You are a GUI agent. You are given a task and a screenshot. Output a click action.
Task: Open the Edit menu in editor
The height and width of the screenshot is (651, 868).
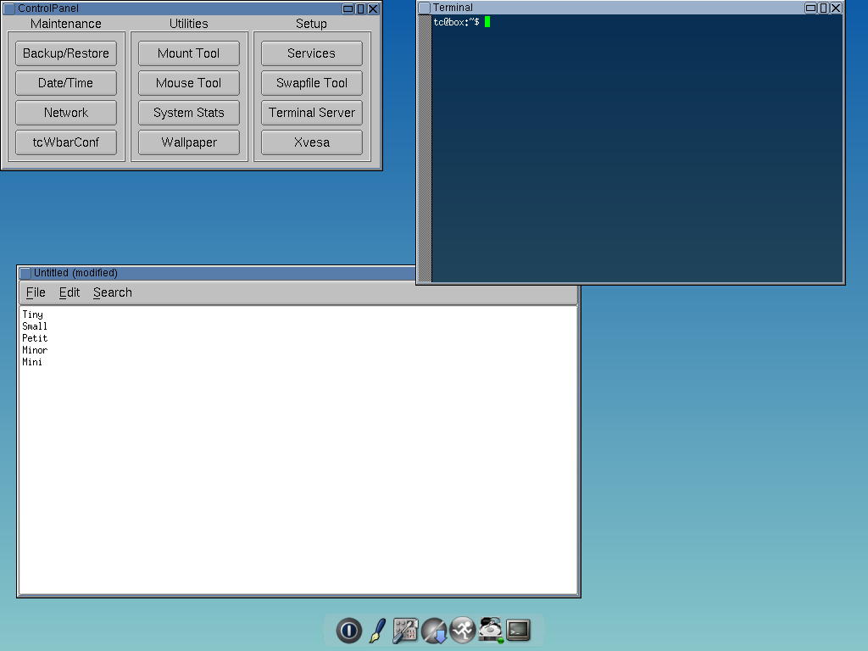70,292
